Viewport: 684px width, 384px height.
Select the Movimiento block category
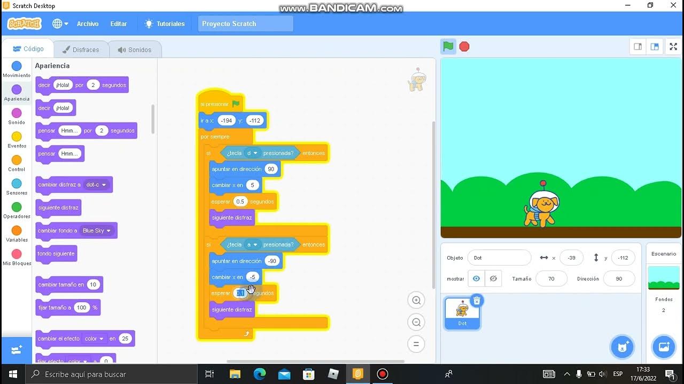pos(17,69)
